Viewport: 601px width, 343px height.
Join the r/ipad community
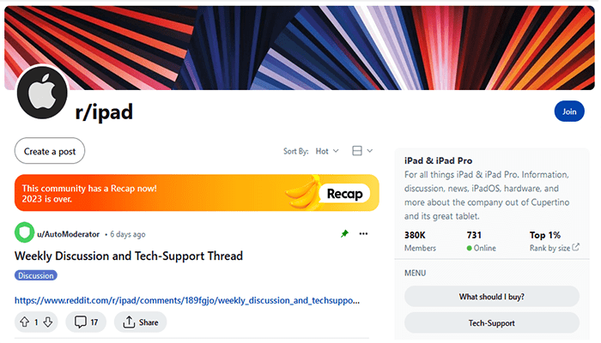pos(569,111)
